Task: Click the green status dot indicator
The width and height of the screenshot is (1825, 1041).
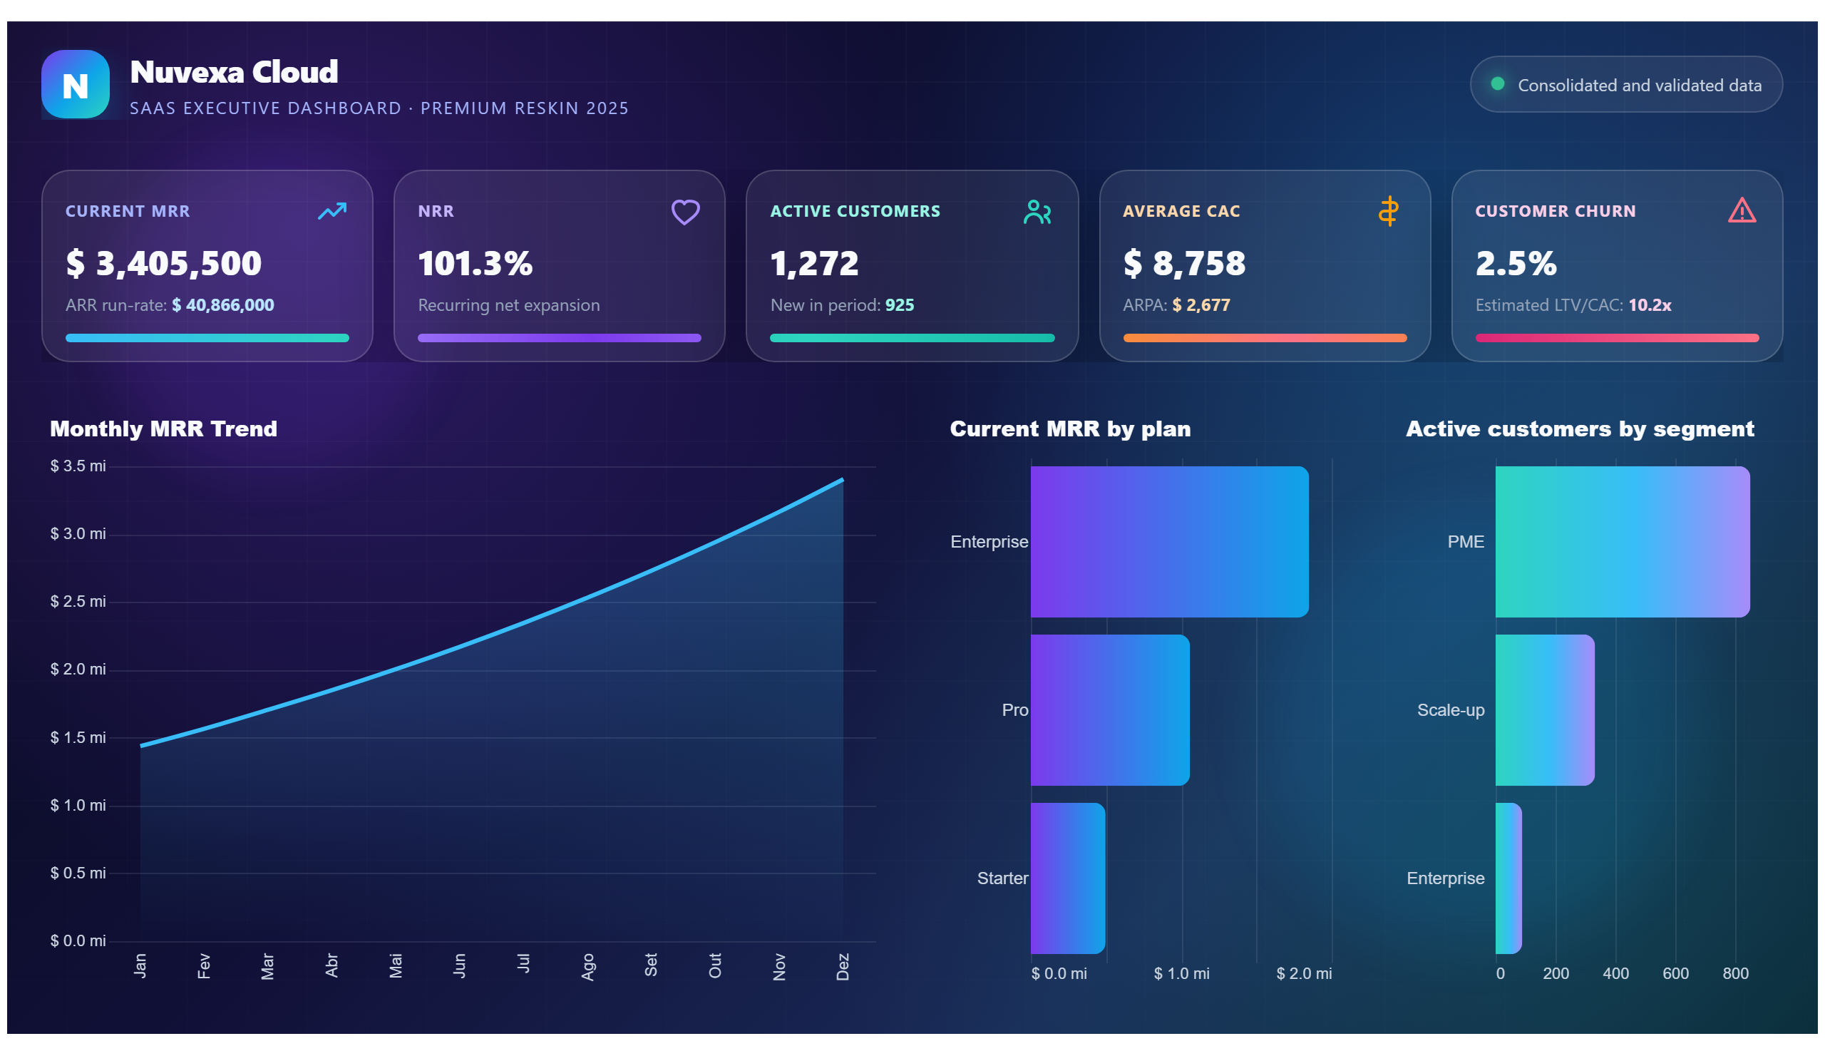Action: point(1497,83)
